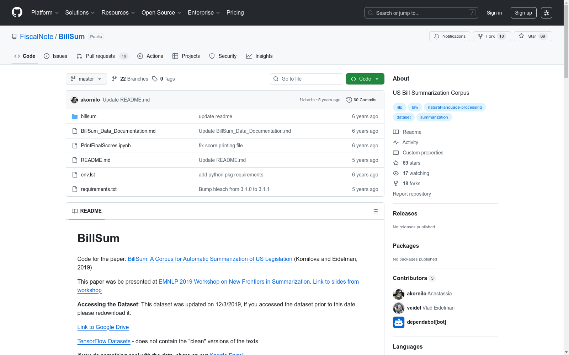This screenshot has width=569, height=355.
Task: Expand the Open Source menu
Action: tap(161, 13)
